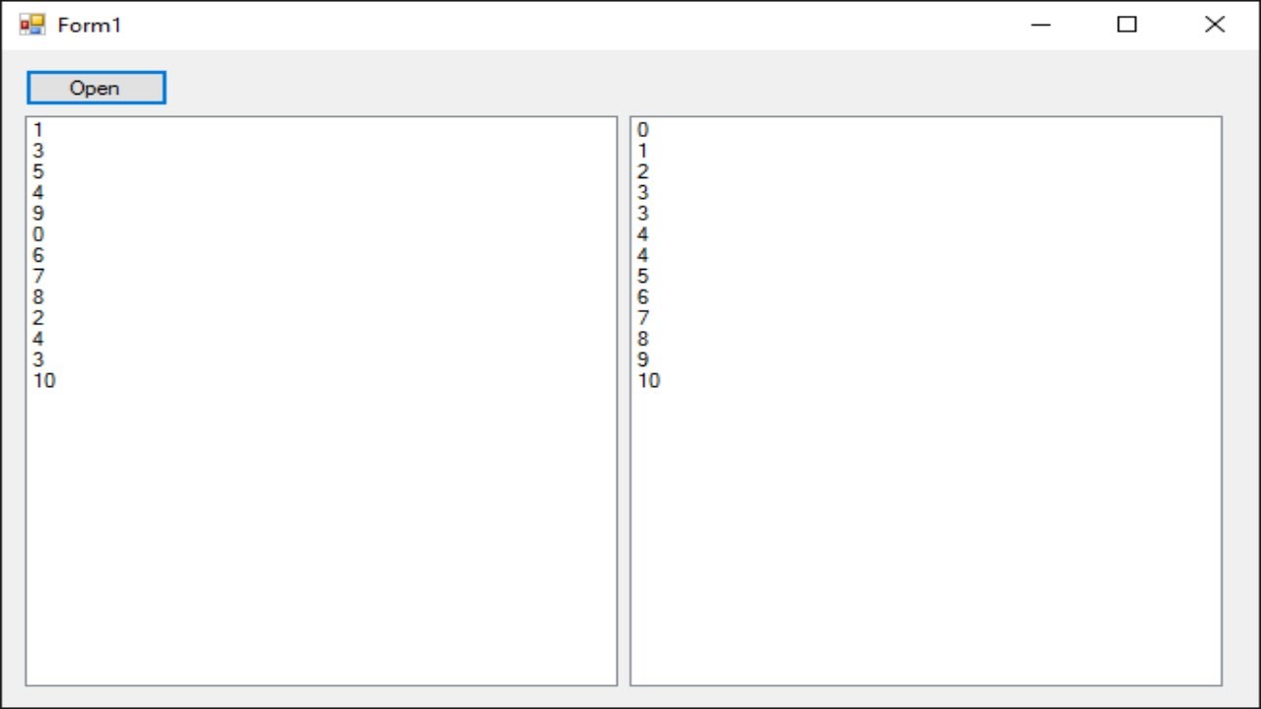
Task: Maximize the Form1 window
Action: tap(1127, 25)
